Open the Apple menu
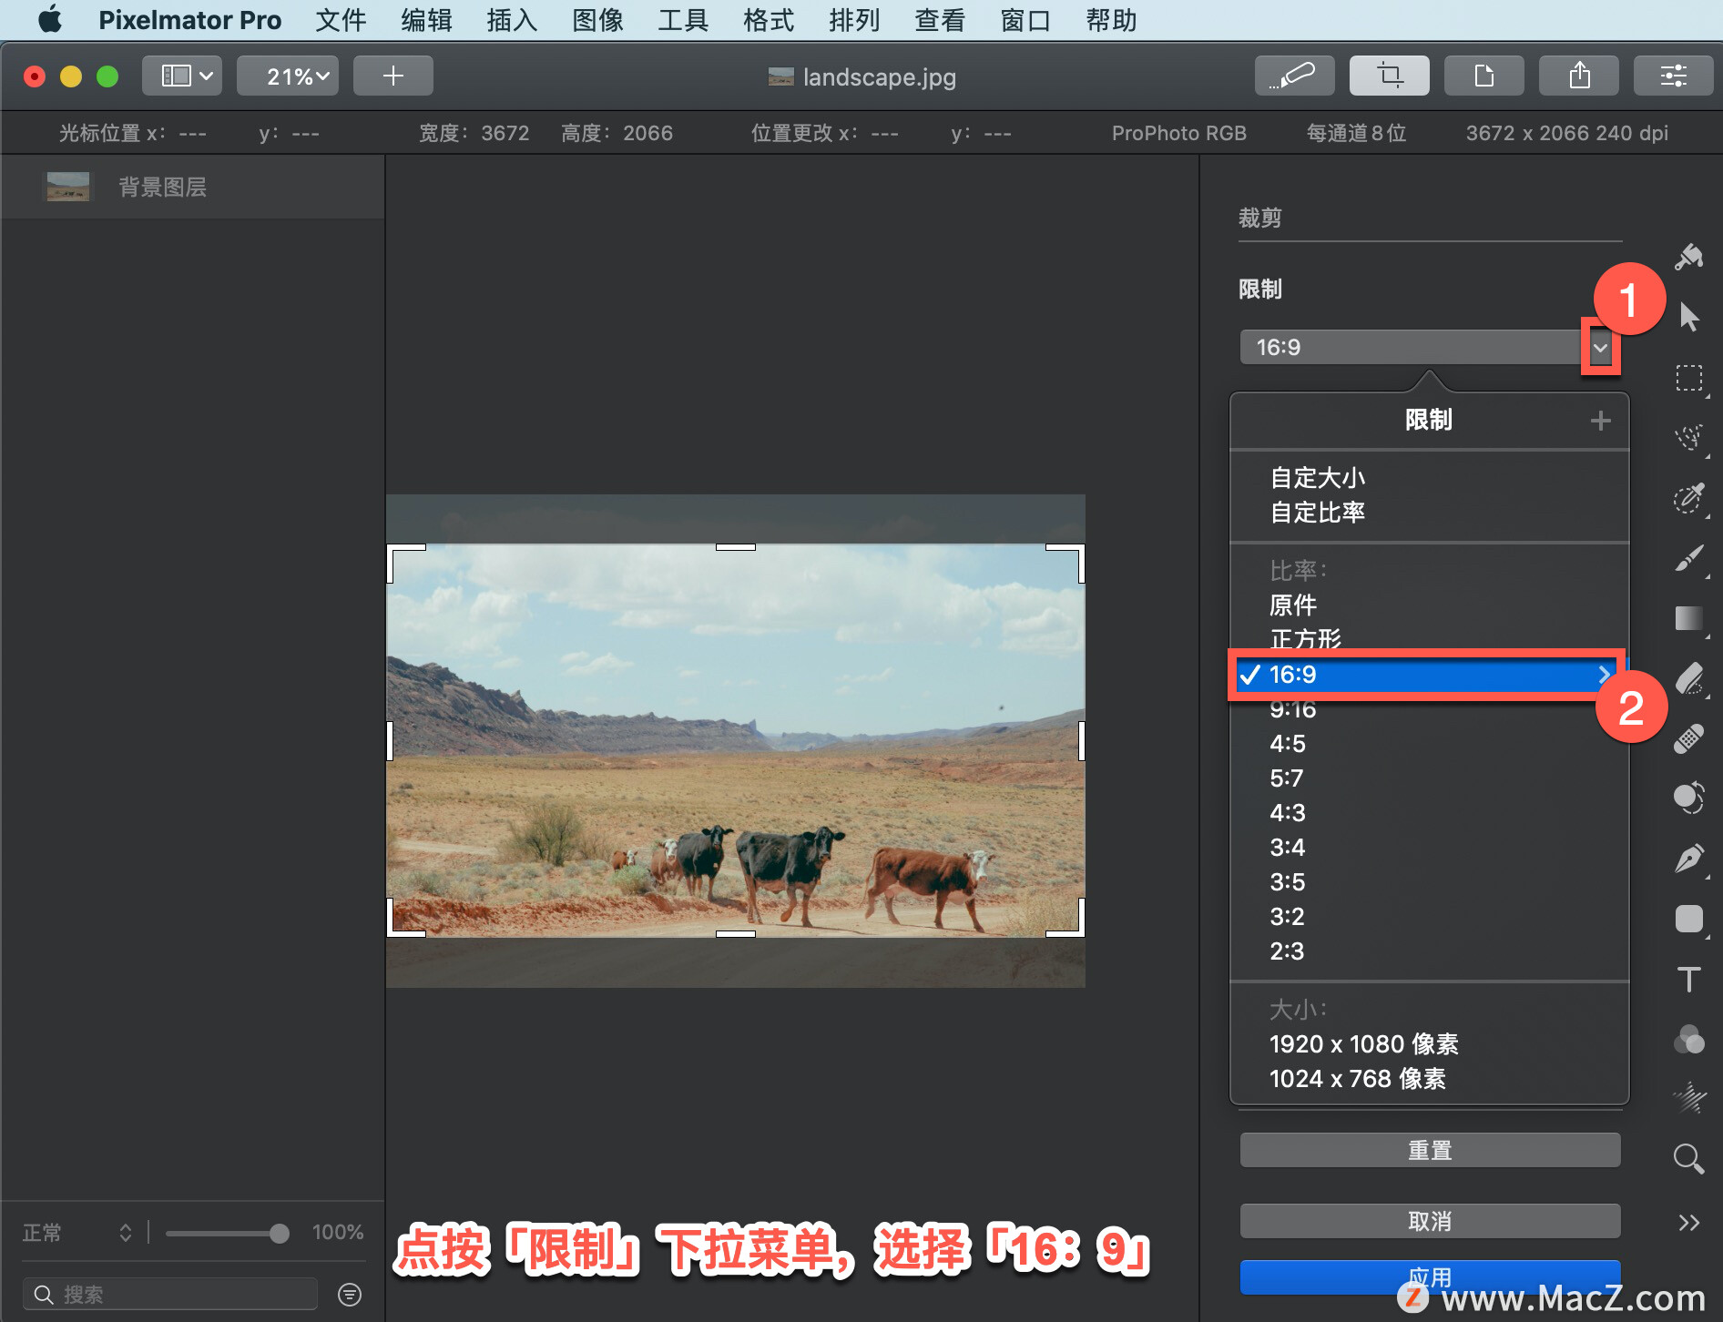The height and width of the screenshot is (1322, 1723). (50, 20)
